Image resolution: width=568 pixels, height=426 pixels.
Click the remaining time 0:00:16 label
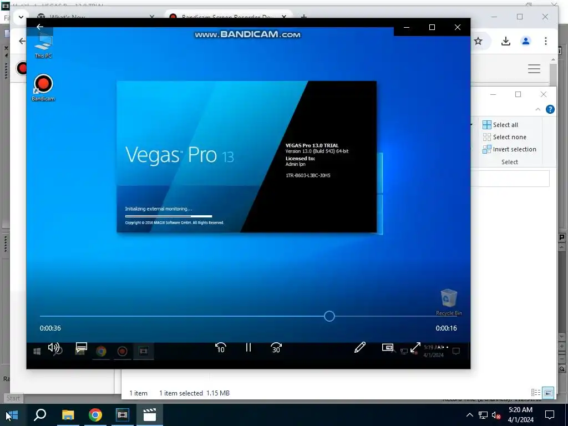coord(447,328)
